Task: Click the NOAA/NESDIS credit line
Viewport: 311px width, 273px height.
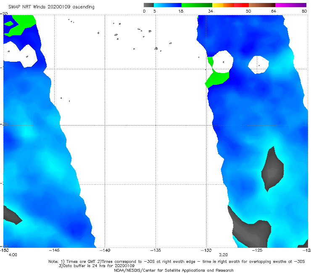Action: click(174, 270)
